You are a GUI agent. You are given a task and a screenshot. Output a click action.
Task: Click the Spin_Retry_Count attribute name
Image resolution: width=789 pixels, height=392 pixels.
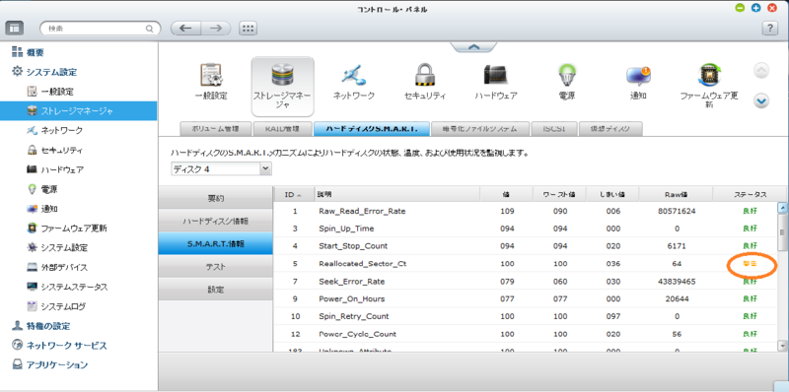354,316
